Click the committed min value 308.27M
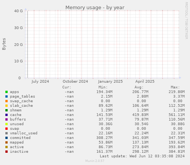The image size is (190, 165). [104, 138]
